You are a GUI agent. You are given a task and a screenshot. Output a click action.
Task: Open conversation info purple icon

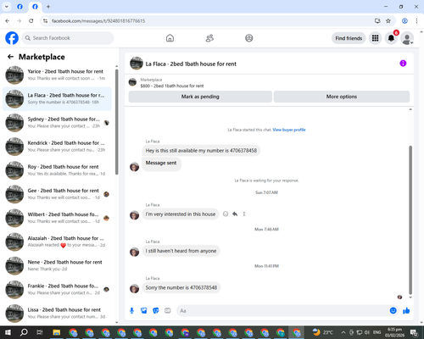click(x=403, y=64)
